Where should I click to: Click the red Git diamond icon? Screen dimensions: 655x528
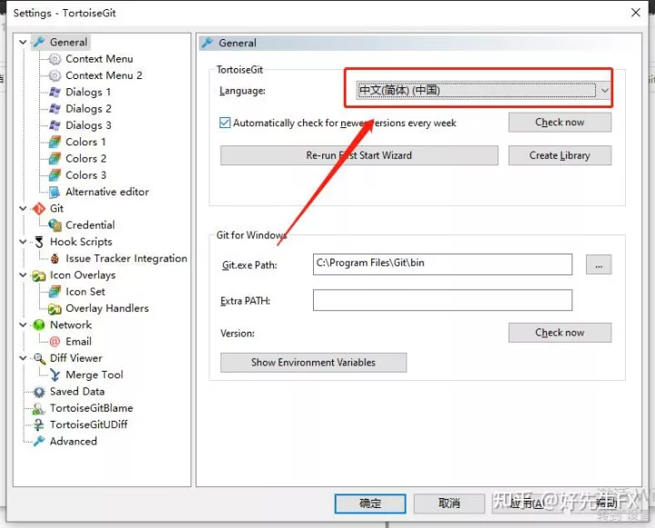[39, 209]
